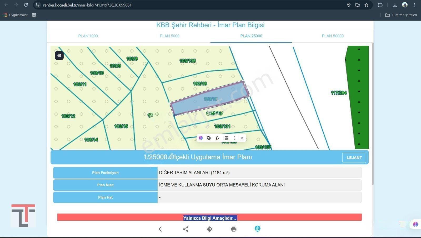Click the Plan Kısıt row label
Screen dimensions: 421x238
tap(105, 185)
